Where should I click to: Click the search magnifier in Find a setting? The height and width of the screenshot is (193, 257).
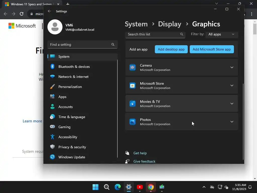pyautogui.click(x=113, y=44)
